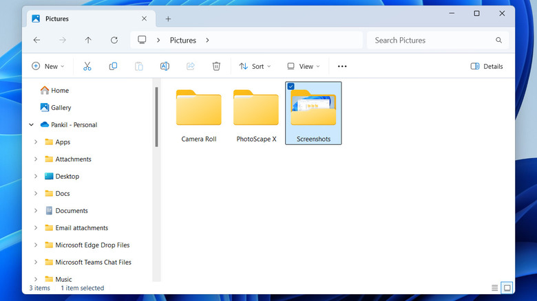This screenshot has height=301, width=537.
Task: Collapse the Pankil - Personal tree node
Action: click(31, 125)
